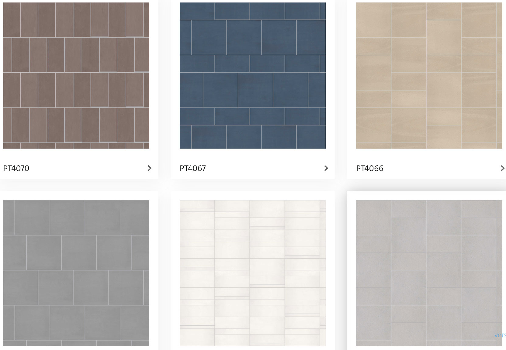Open PT4070 card's white footer row
Viewport: 506px width, 350px height.
(x=79, y=168)
